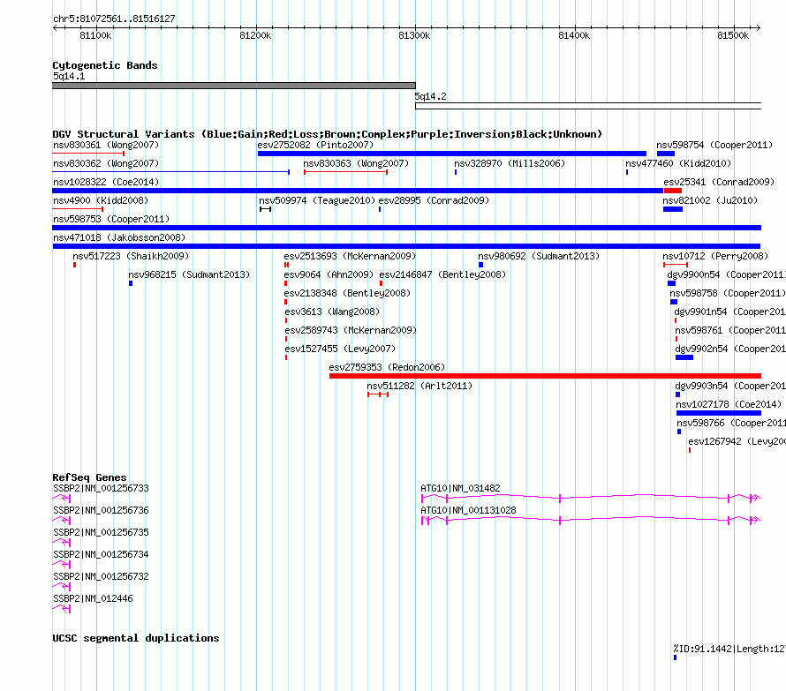Open UCSC segmental duplications track title
The height and width of the screenshot is (691, 786).
[x=136, y=638]
